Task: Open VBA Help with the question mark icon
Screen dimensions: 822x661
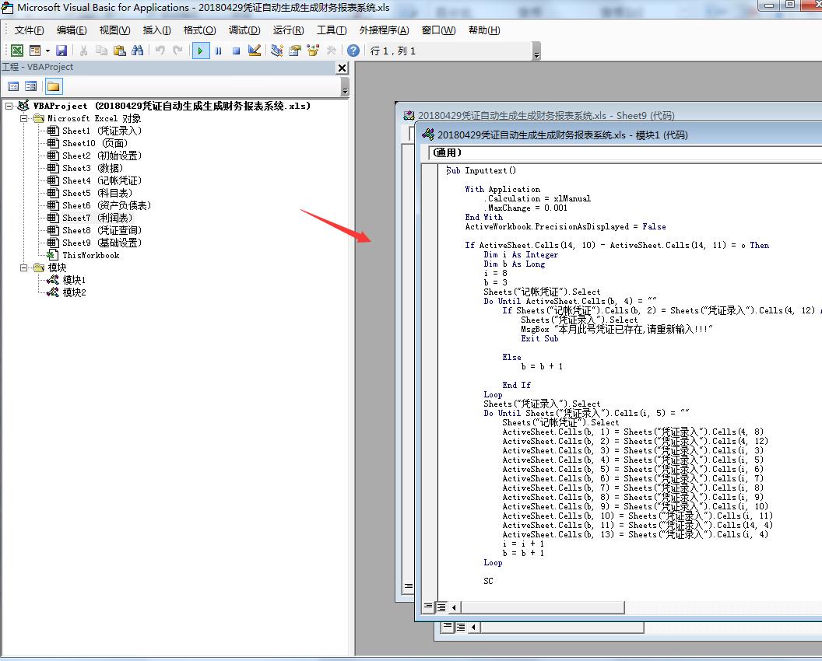Action: (x=352, y=50)
